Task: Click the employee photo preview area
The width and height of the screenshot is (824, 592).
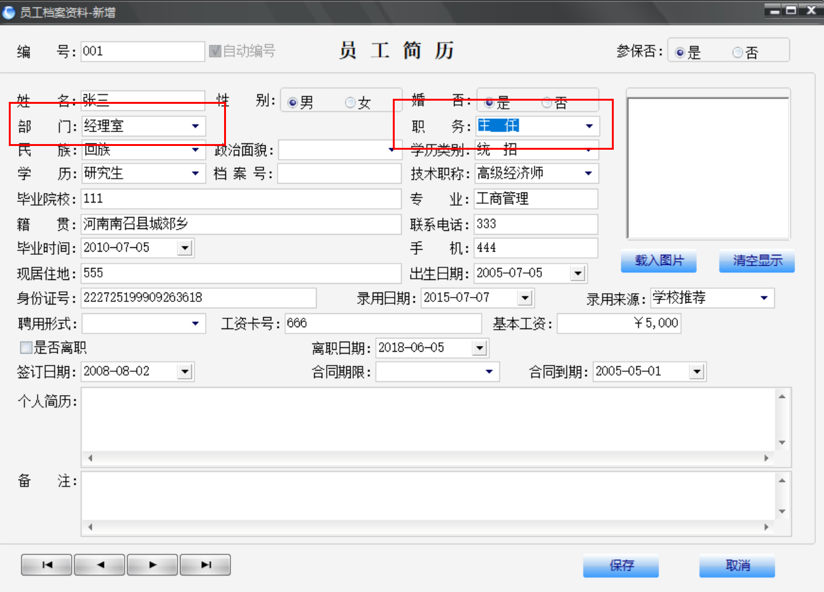Action: click(708, 168)
